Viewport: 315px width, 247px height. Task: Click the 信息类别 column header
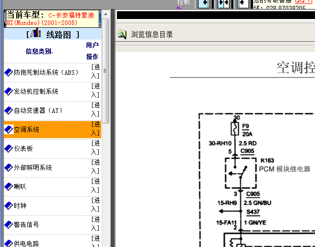pos(39,51)
